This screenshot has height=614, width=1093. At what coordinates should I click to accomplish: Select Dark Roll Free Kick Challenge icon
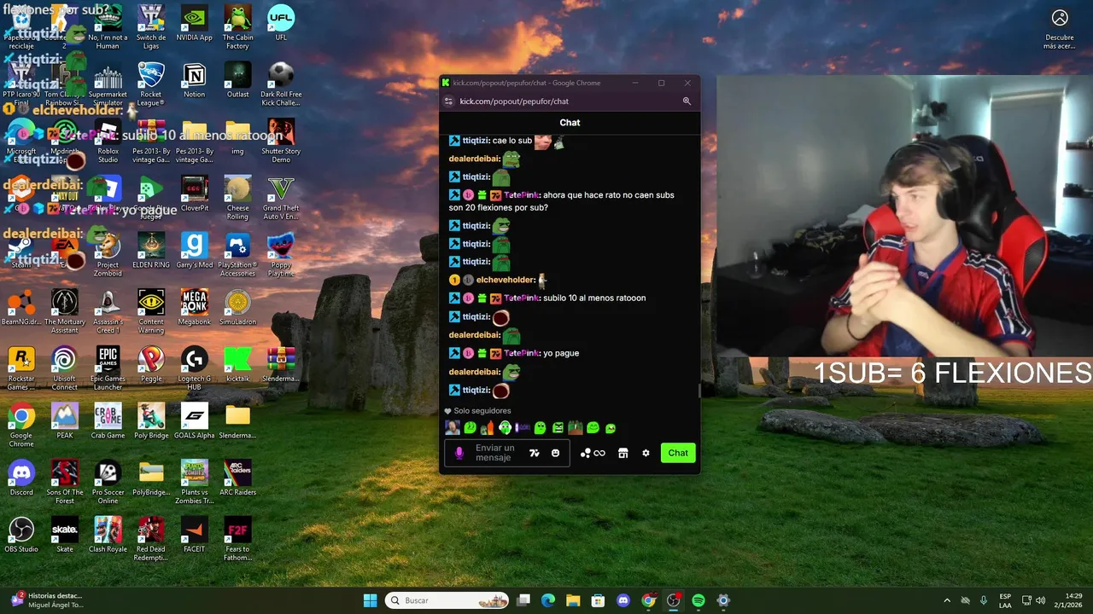point(281,84)
